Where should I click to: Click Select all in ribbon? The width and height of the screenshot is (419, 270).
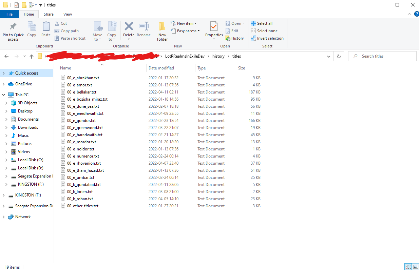tap(262, 23)
